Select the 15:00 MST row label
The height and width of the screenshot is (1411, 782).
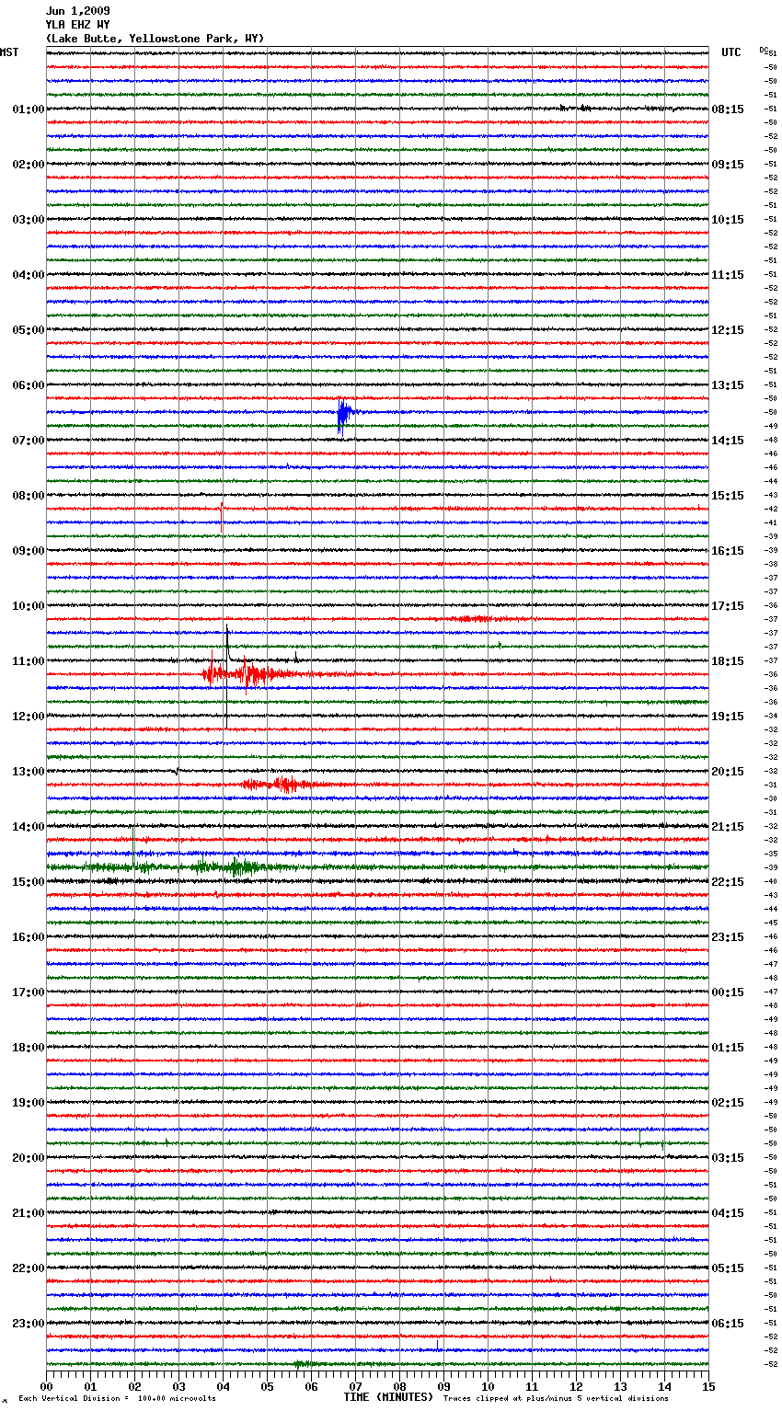pyautogui.click(x=29, y=882)
